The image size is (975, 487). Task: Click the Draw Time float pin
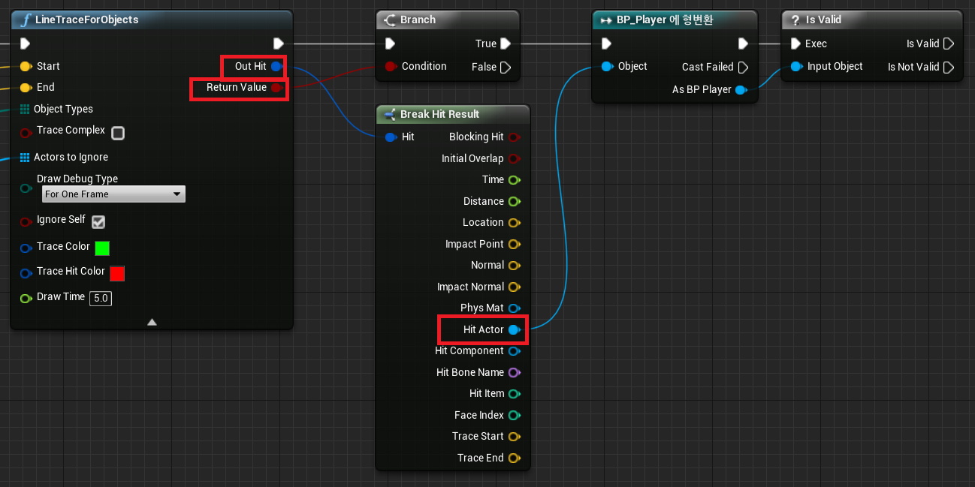26,297
